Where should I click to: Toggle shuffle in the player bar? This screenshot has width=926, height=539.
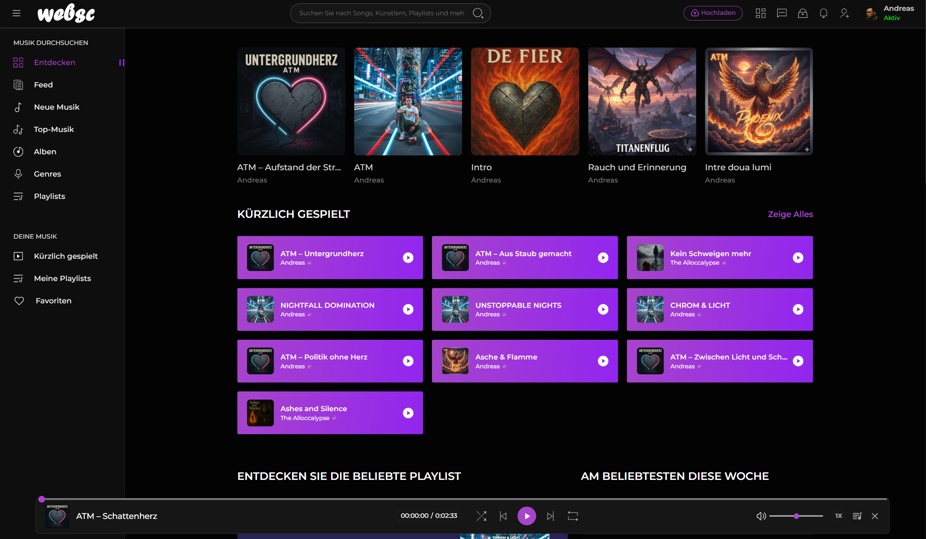481,516
